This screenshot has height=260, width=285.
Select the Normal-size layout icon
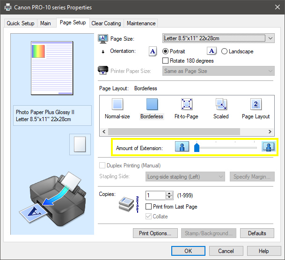(x=117, y=104)
